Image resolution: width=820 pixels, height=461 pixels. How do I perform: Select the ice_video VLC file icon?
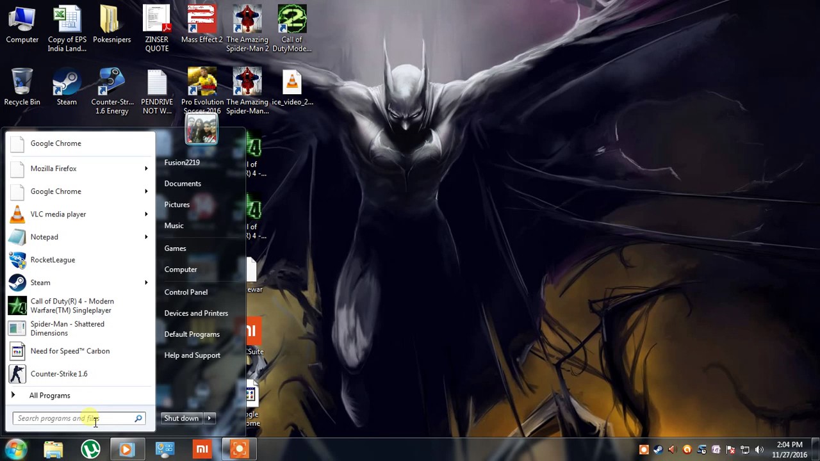pos(292,88)
